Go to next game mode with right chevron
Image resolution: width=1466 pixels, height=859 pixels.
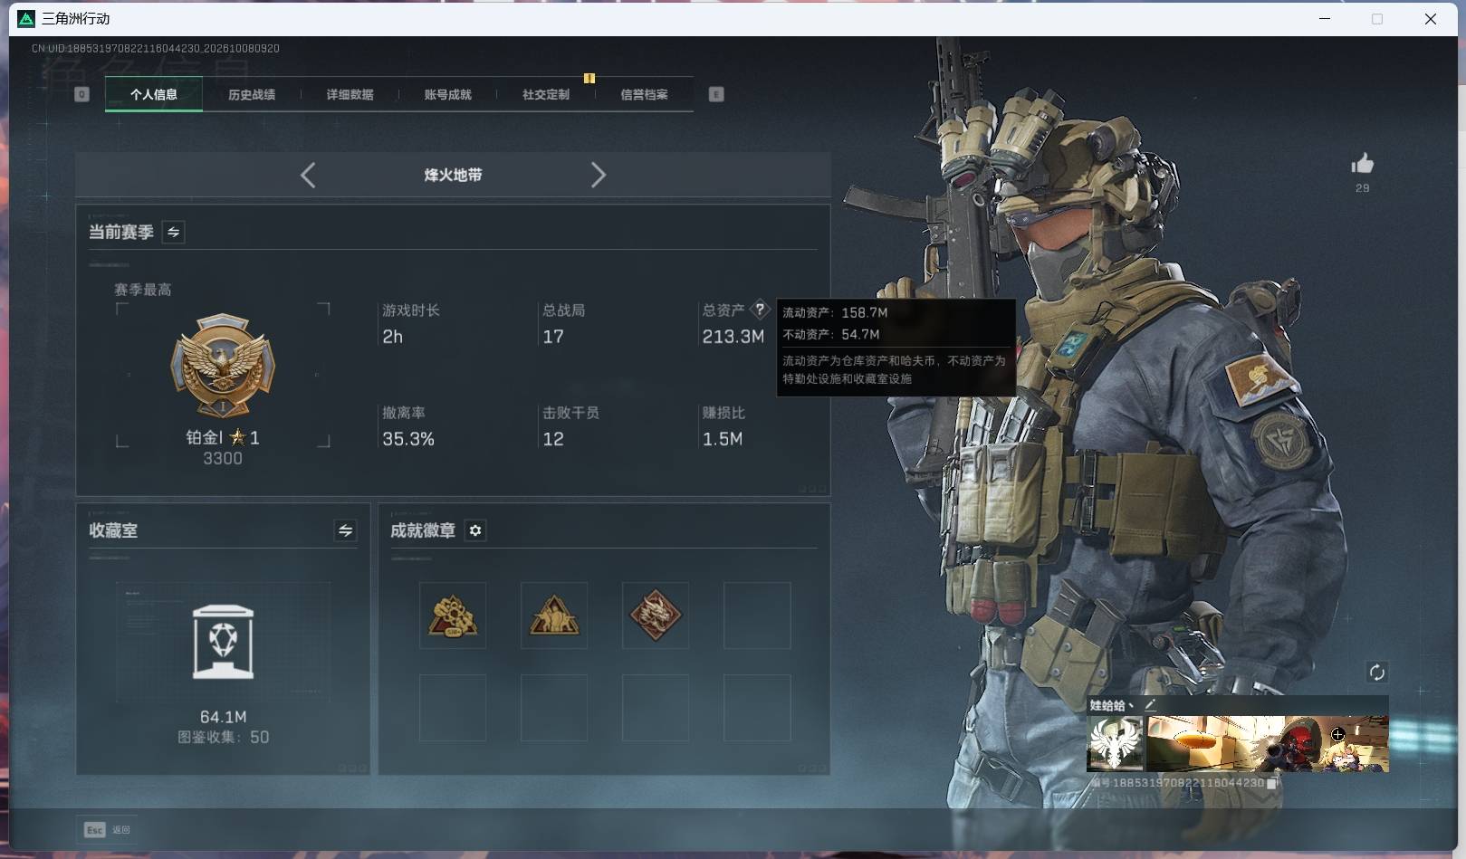[x=598, y=175]
